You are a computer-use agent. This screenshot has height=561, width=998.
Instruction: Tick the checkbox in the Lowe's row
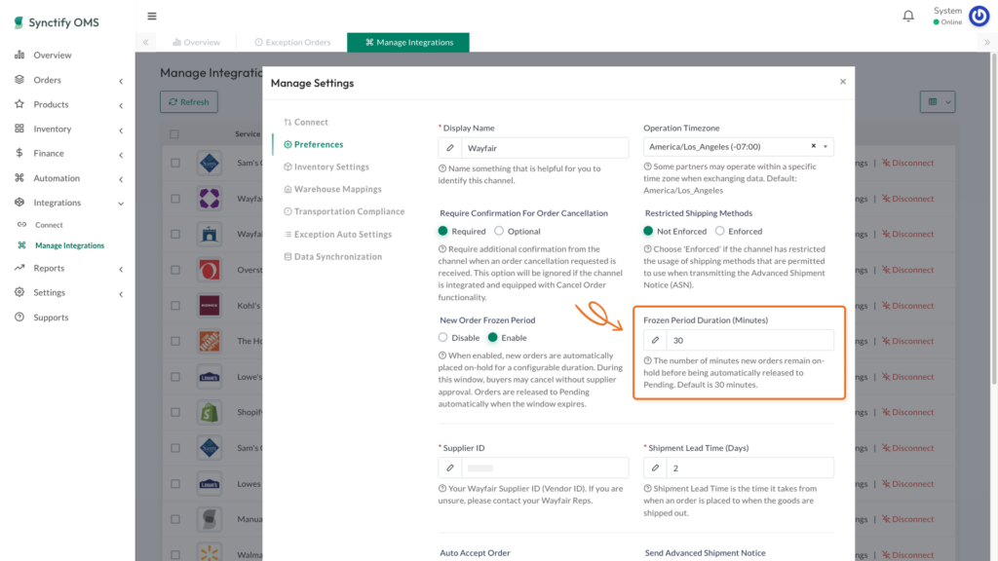[175, 377]
